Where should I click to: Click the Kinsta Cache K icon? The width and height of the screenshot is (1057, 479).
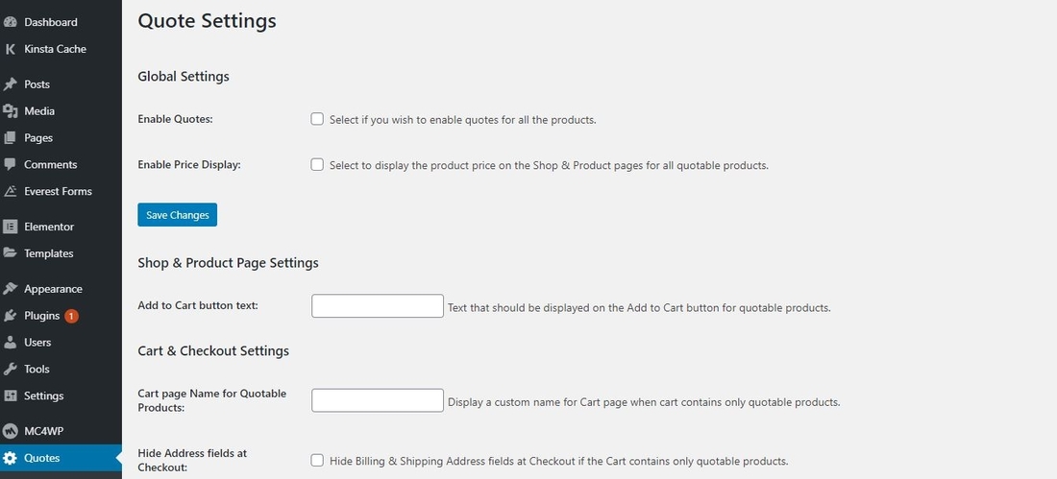pos(10,49)
